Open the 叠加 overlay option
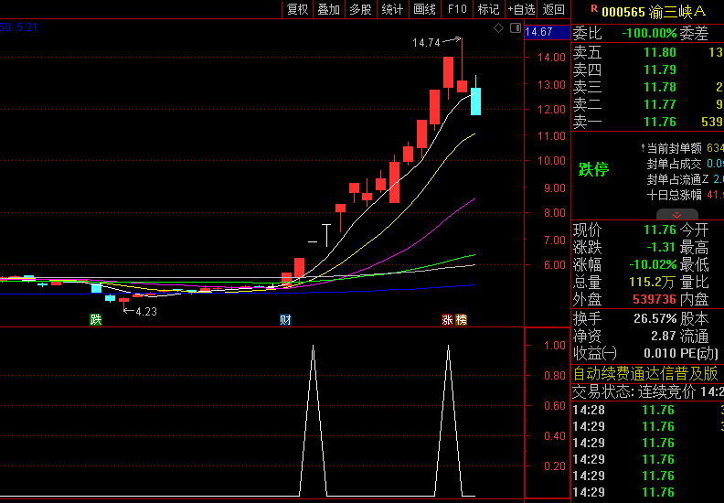Viewport: 724px width, 503px height. (328, 9)
